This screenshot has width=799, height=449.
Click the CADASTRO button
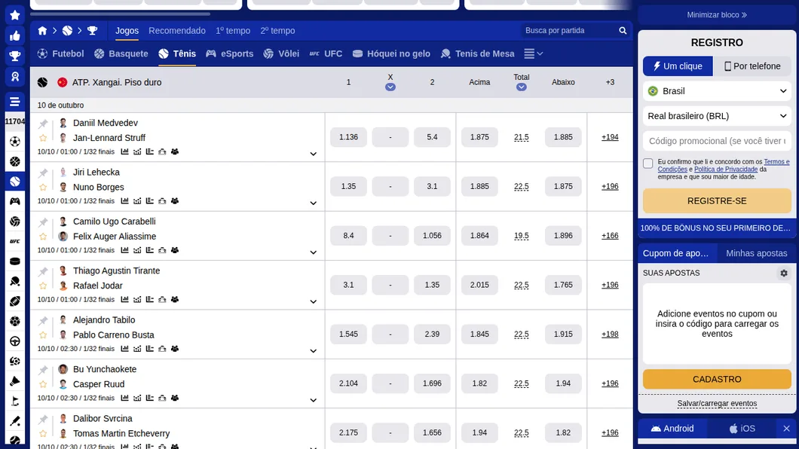pyautogui.click(x=717, y=379)
